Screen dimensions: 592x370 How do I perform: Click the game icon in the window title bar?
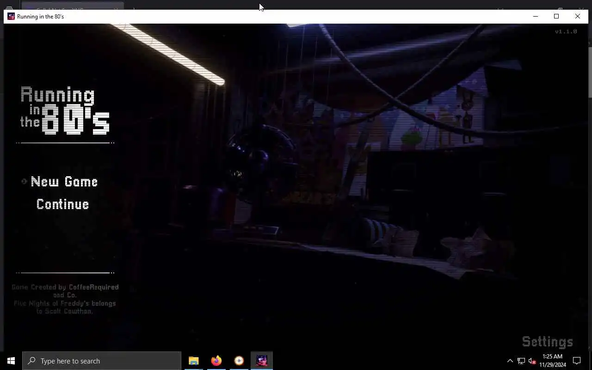point(11,16)
